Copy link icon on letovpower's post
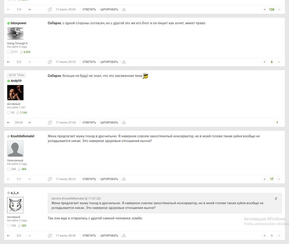Viewport: 289px width, 244px height. tap(50, 62)
